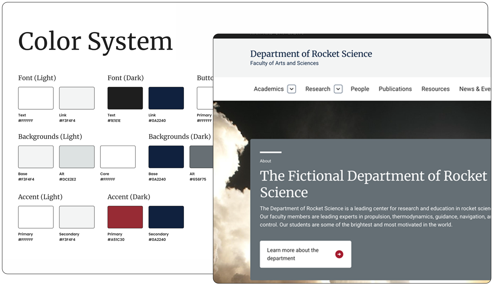494x287 pixels.
Task: Open the News & Events navigation item
Action: [475, 89]
